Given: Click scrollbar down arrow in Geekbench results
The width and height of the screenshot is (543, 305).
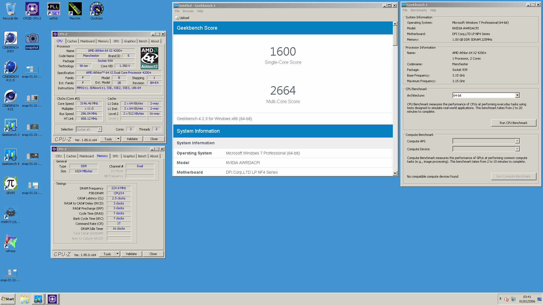Looking at the screenshot, I should (x=395, y=173).
